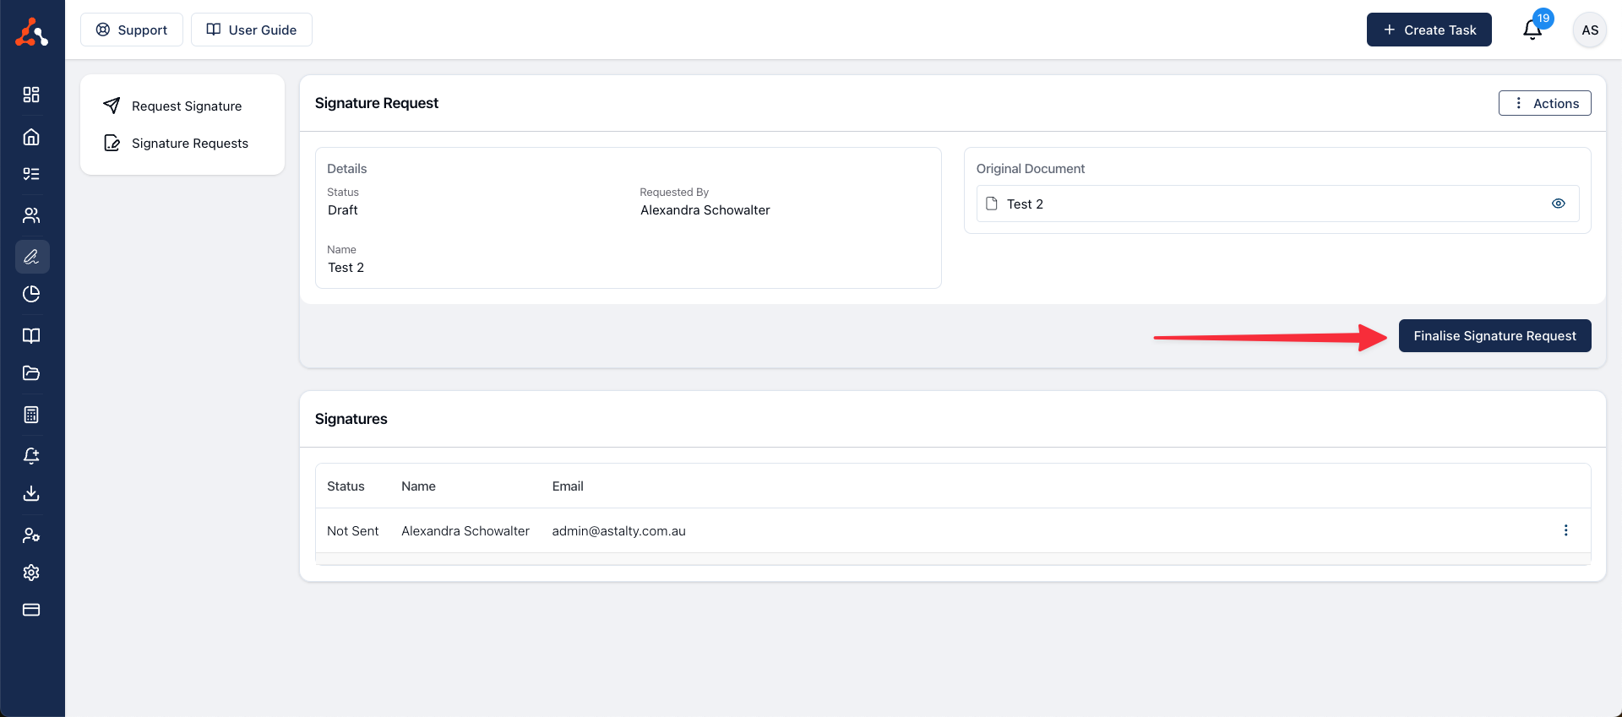Open row options for Alexandra Schowalter signature
The image size is (1622, 717).
click(1565, 530)
